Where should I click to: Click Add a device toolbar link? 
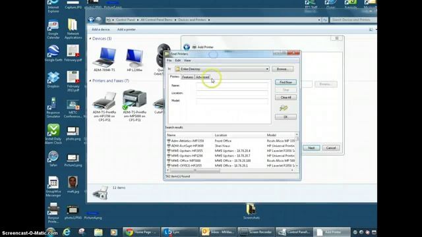tap(101, 30)
